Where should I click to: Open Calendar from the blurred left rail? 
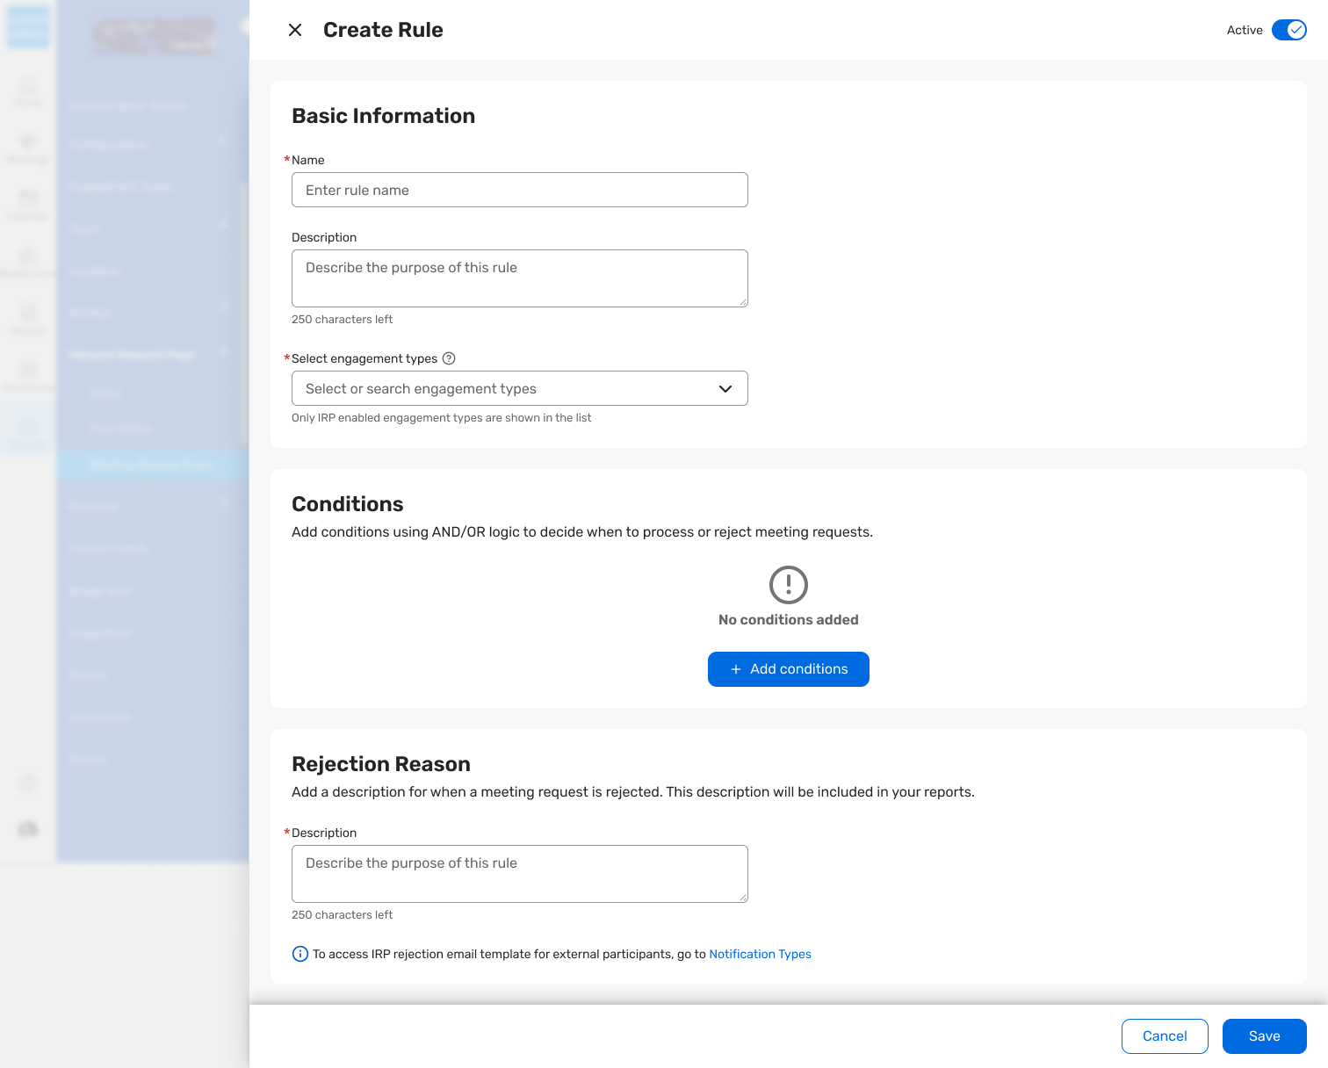28,204
